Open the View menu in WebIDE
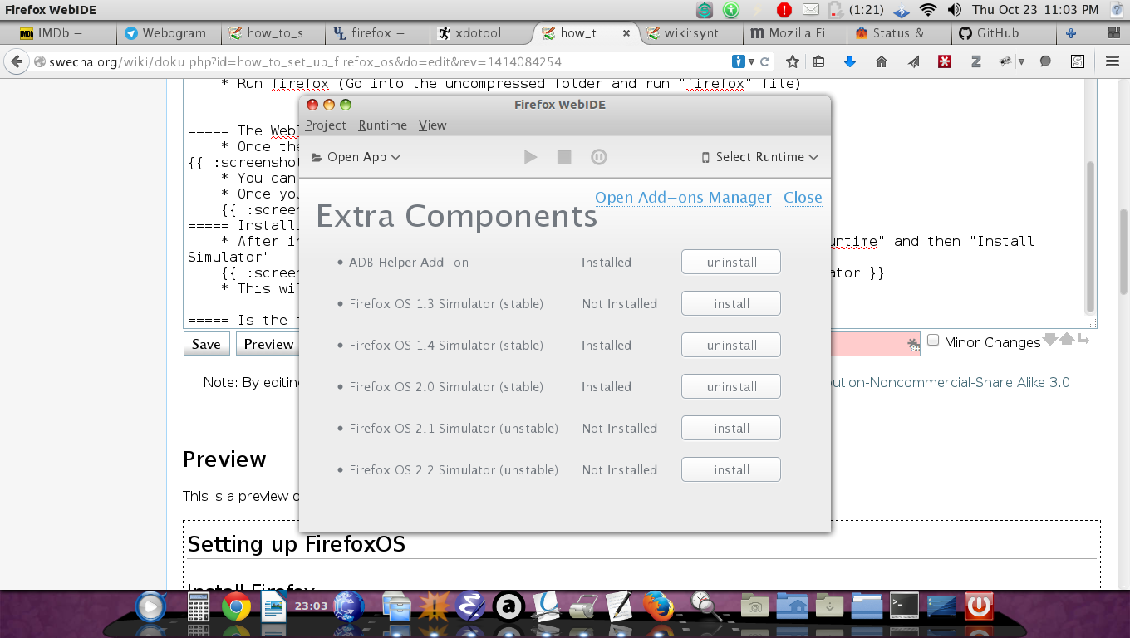Viewport: 1130px width, 638px height. [433, 125]
